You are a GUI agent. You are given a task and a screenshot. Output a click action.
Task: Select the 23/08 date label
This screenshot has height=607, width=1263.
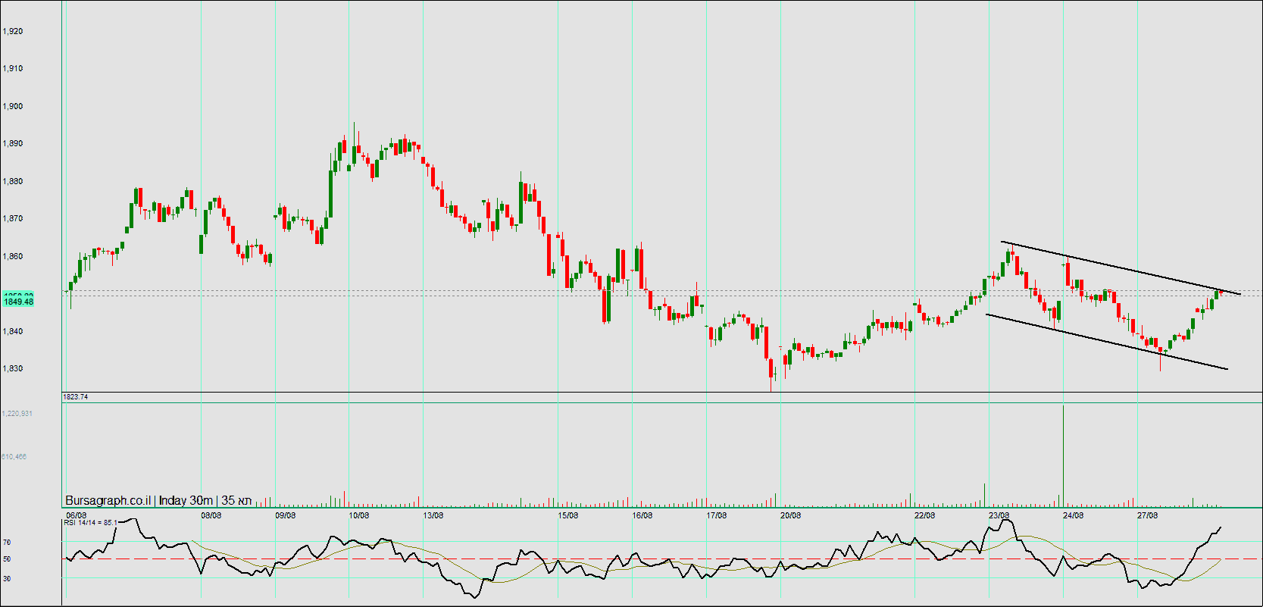click(x=999, y=515)
